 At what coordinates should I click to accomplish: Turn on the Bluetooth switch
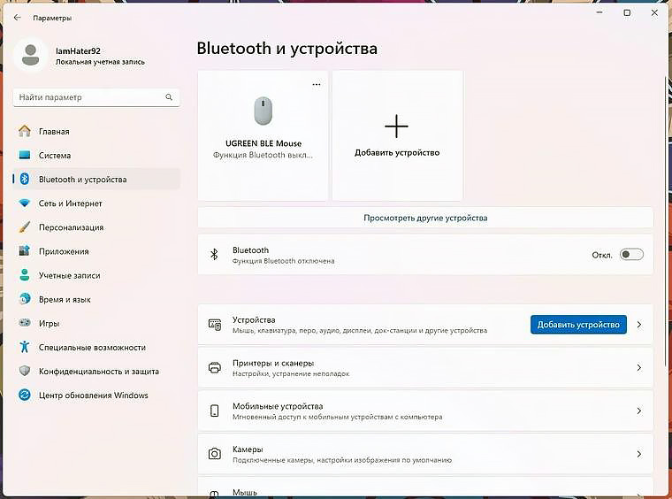[631, 255]
